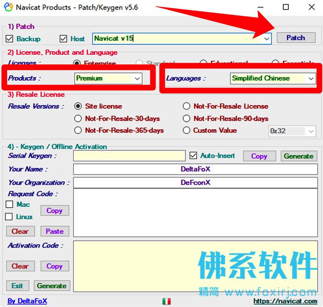
Task: Select the Enterprise license radio button
Action: tap(77, 63)
